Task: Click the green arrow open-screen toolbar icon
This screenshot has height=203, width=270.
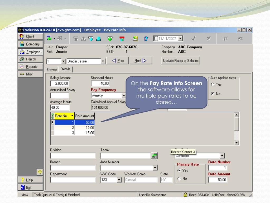Action: [49, 38]
